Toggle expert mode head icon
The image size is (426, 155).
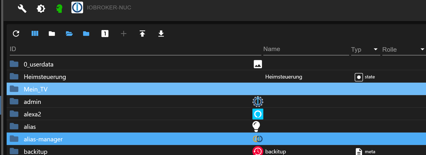[x=59, y=8]
